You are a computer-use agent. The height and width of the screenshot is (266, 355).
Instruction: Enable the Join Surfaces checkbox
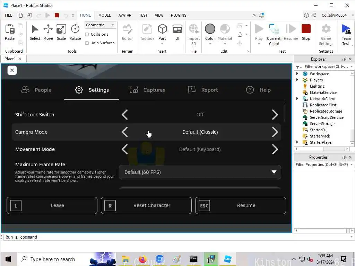[87, 43]
